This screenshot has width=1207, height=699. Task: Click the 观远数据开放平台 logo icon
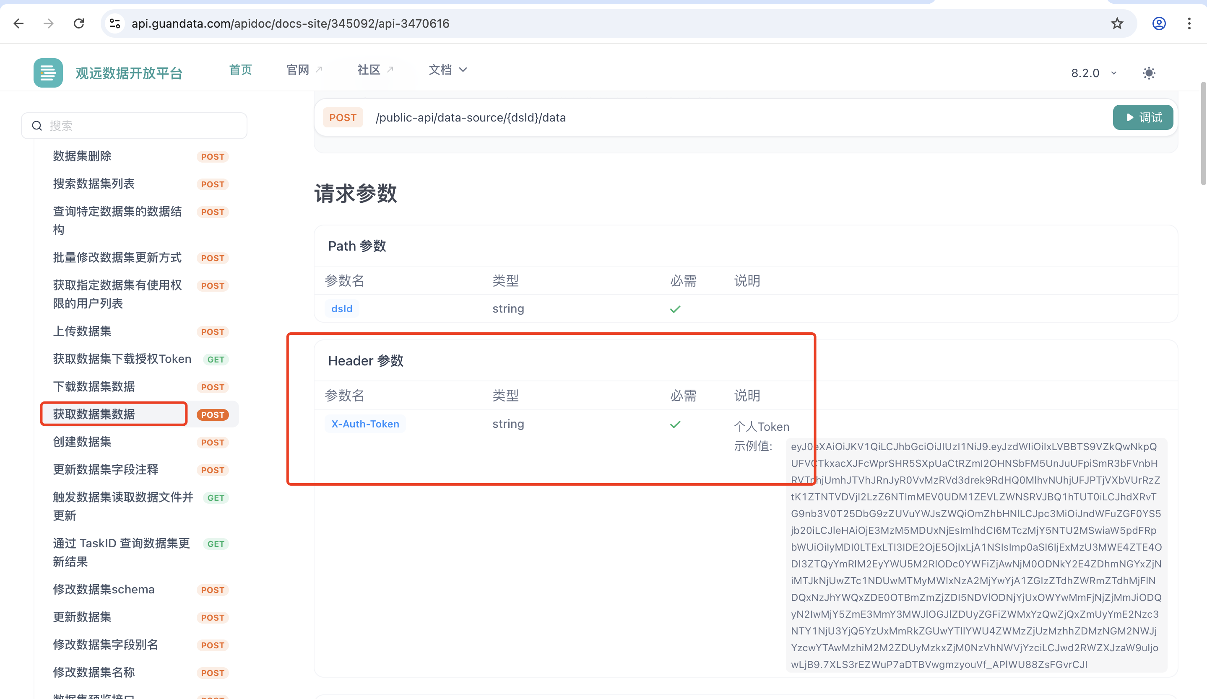48,72
